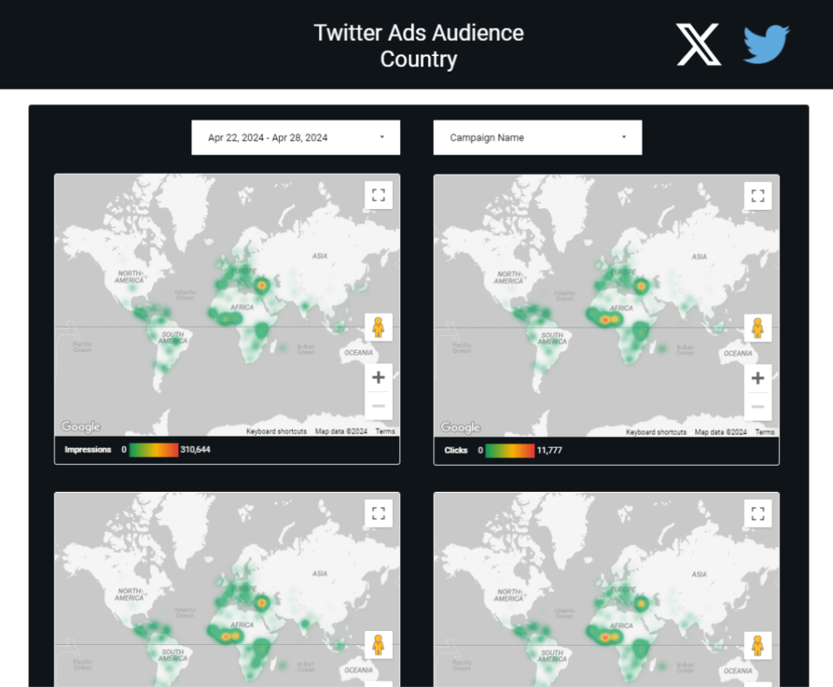Zoom out on the Impressions map

coord(378,406)
